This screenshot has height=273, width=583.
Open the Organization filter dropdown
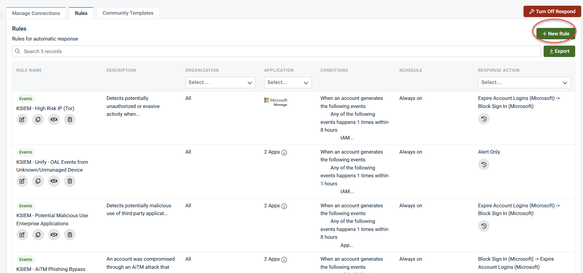tap(220, 82)
